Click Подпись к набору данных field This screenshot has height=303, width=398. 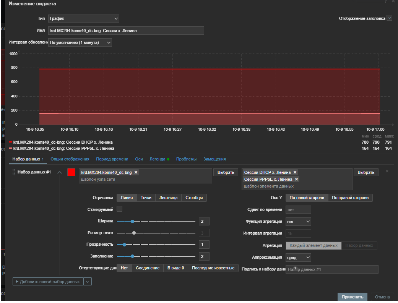332,269
